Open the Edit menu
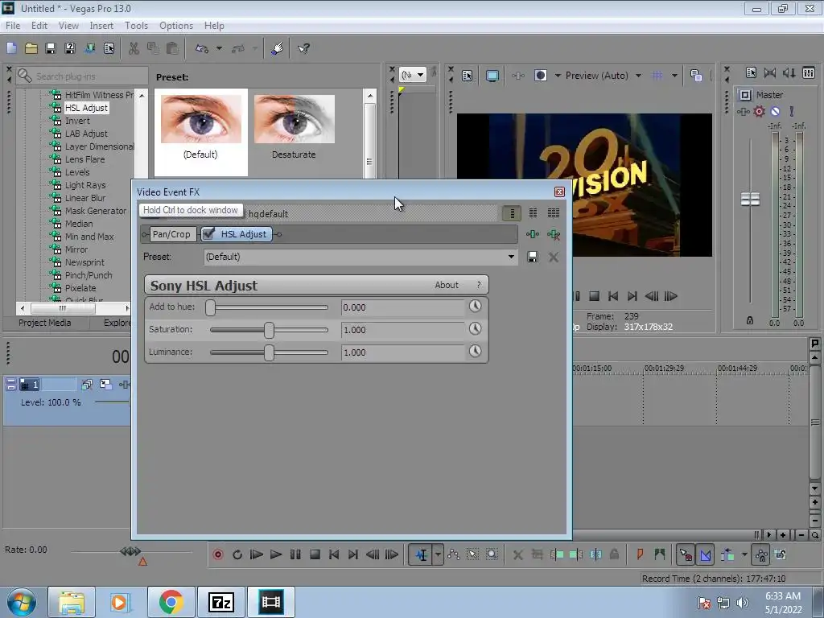This screenshot has height=618, width=824. pos(39,26)
